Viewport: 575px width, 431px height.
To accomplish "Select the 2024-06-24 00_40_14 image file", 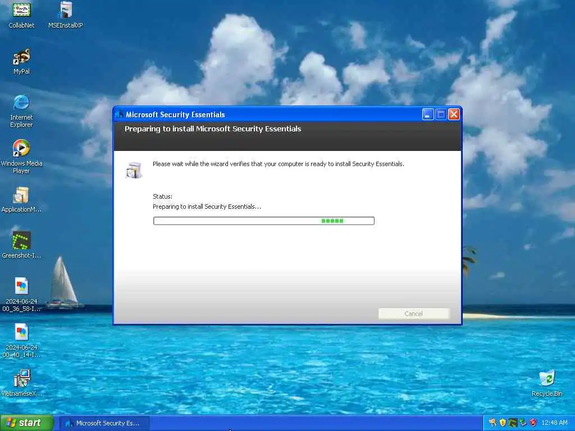I will (21, 341).
